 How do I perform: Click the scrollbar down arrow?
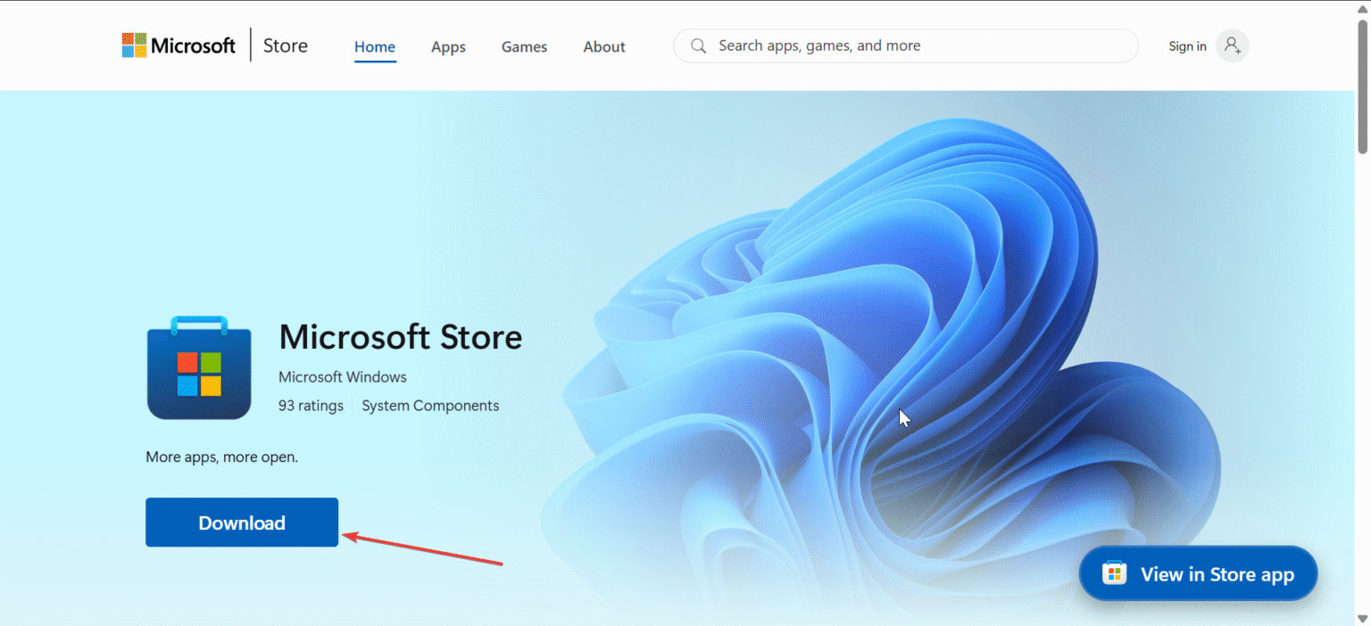point(1362,617)
